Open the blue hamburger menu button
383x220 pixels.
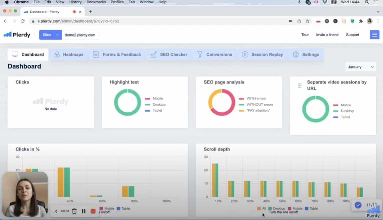pos(374,35)
